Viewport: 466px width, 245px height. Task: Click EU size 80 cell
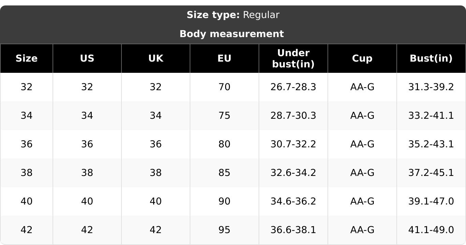pos(224,144)
